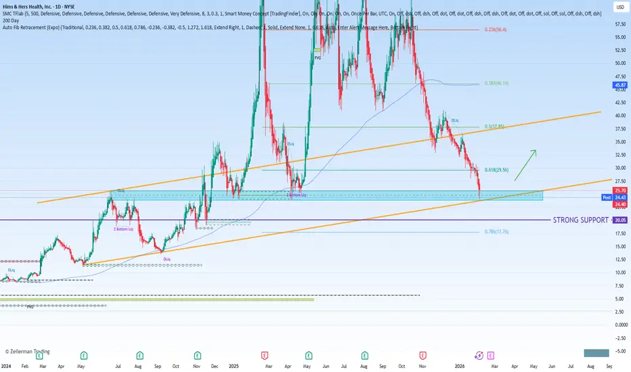Screen dimensions: 631x372
Task: Click the 45.87 blue price label
Action: pos(619,85)
